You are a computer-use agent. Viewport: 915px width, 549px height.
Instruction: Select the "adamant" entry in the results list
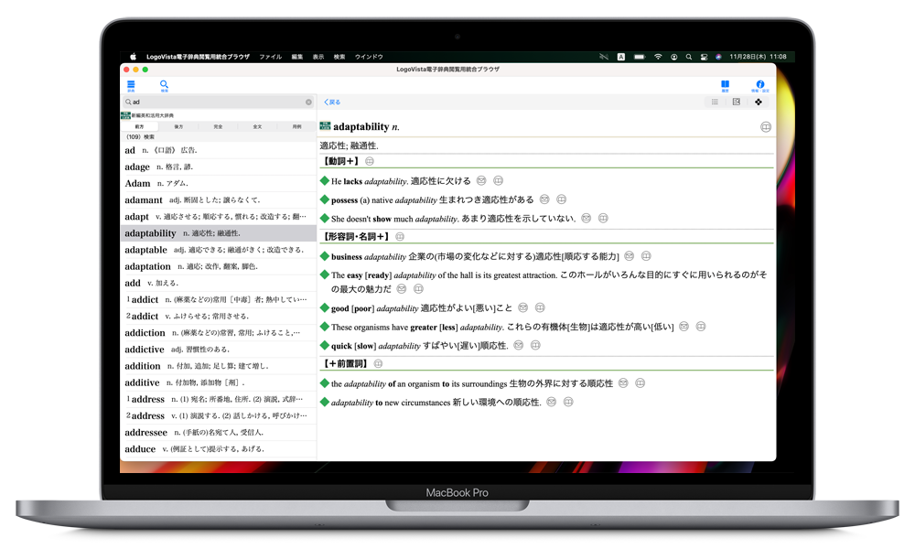click(x=219, y=200)
